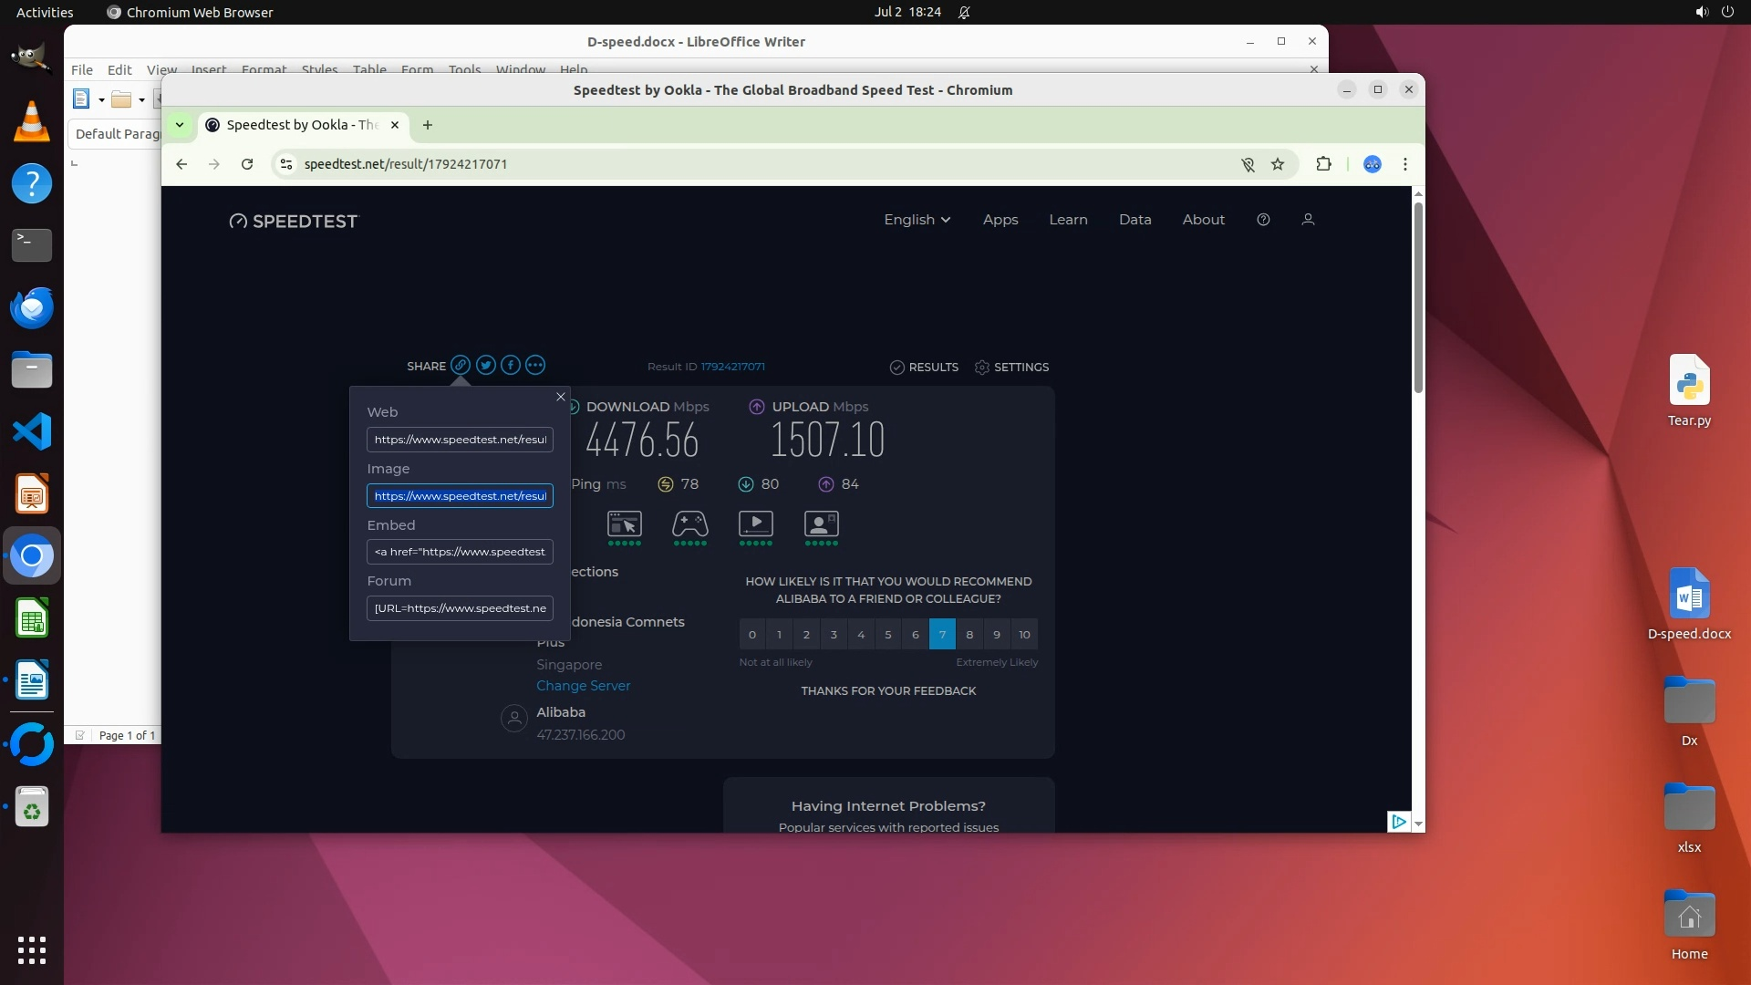This screenshot has width=1751, height=985.
Task: Bookmark this page with star icon
Action: 1278,164
